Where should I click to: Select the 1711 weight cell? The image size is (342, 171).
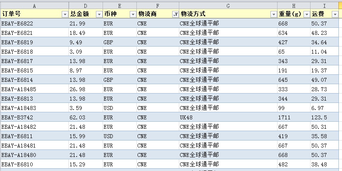[x=284, y=117]
